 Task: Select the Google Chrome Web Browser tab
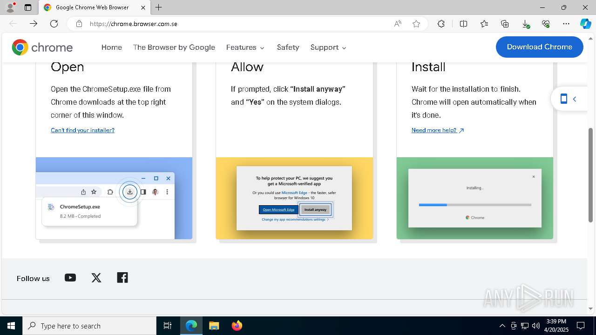94,7
